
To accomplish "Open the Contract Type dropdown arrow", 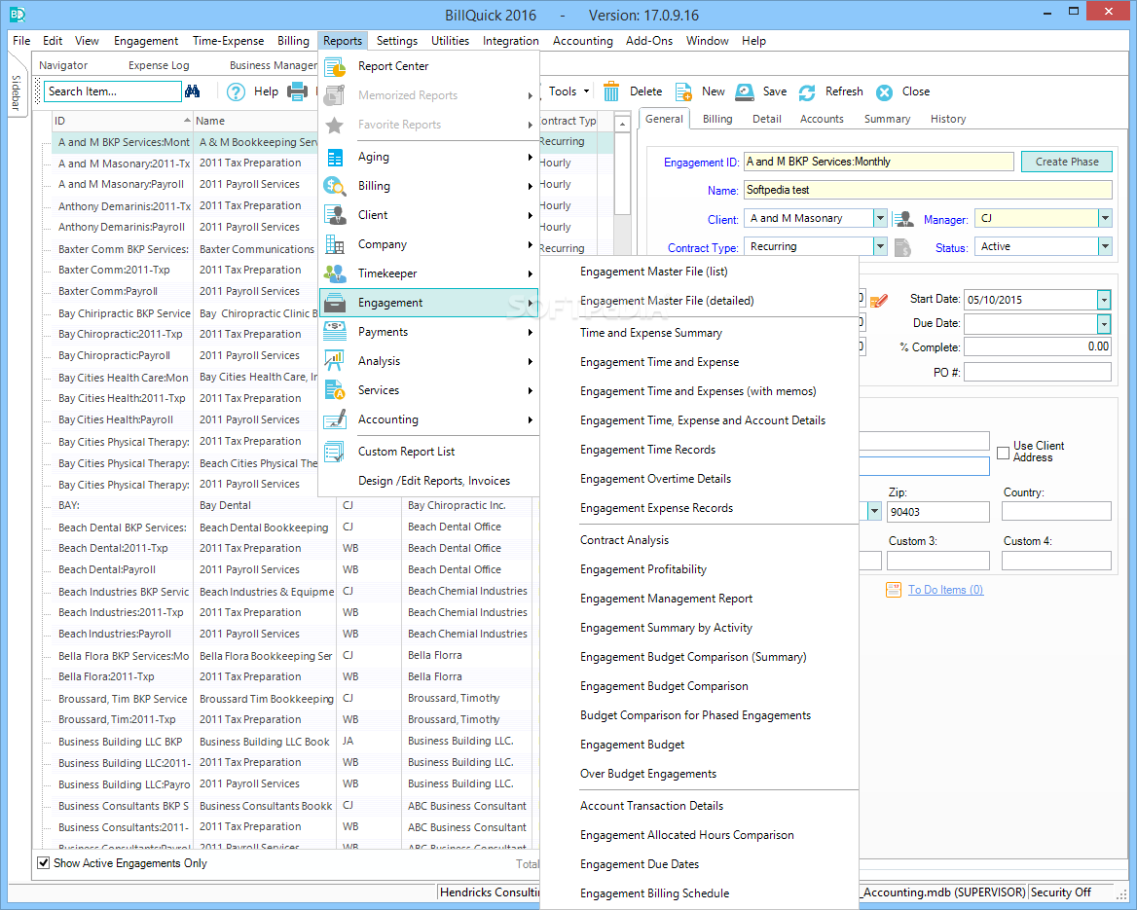I will 880,246.
